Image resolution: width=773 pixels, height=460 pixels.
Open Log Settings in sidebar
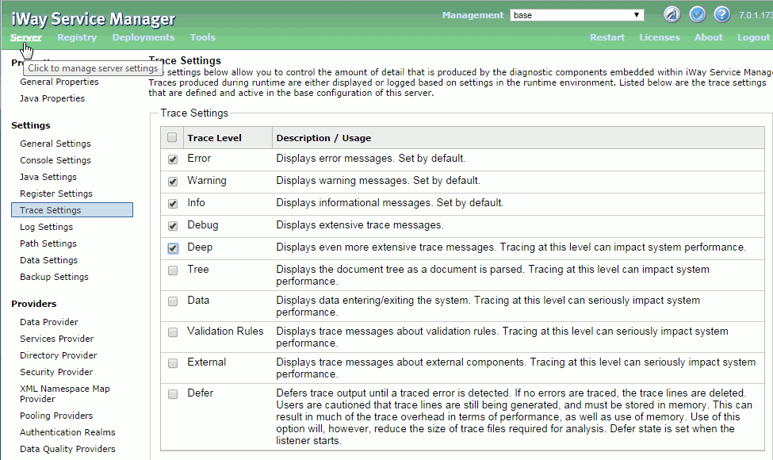point(46,227)
